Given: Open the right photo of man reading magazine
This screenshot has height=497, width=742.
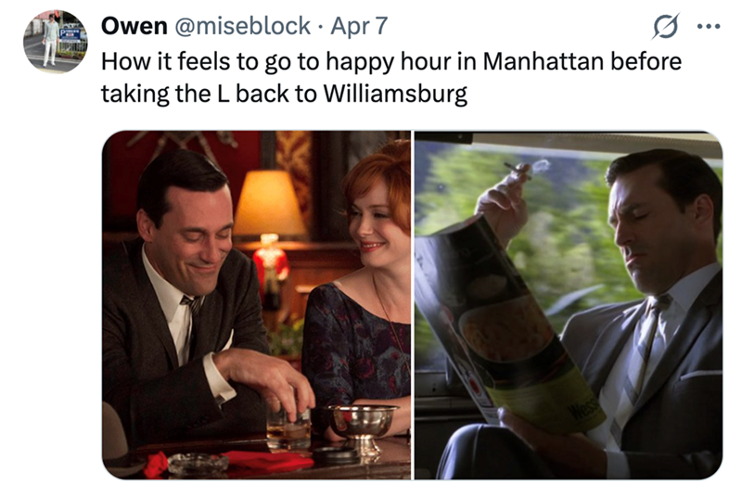Looking at the screenshot, I should pyautogui.click(x=569, y=305).
